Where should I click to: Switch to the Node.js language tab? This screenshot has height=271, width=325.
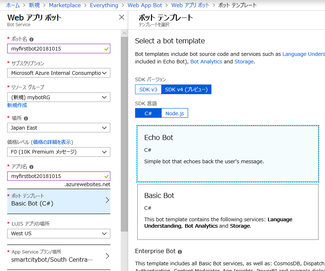175,113
